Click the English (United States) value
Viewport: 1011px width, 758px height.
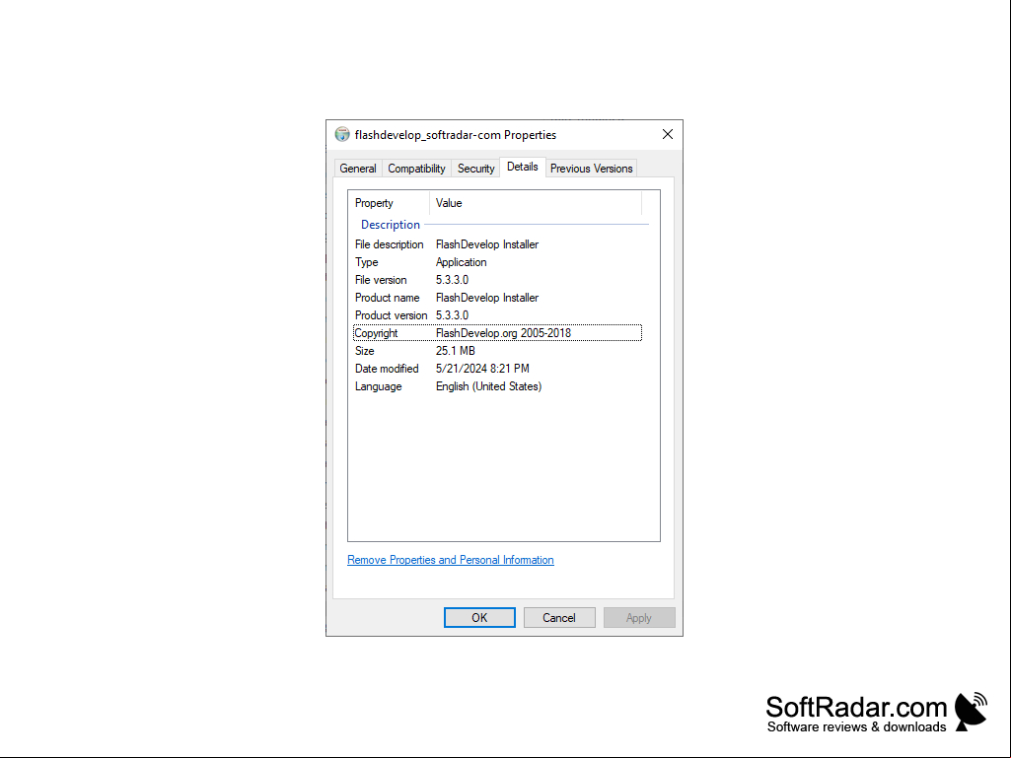point(489,386)
